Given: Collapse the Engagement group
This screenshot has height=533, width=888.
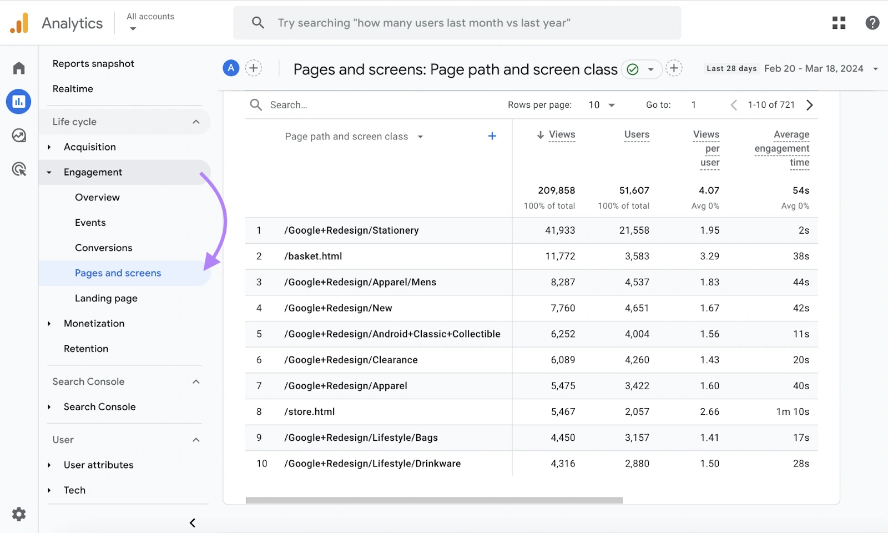Looking at the screenshot, I should point(49,173).
